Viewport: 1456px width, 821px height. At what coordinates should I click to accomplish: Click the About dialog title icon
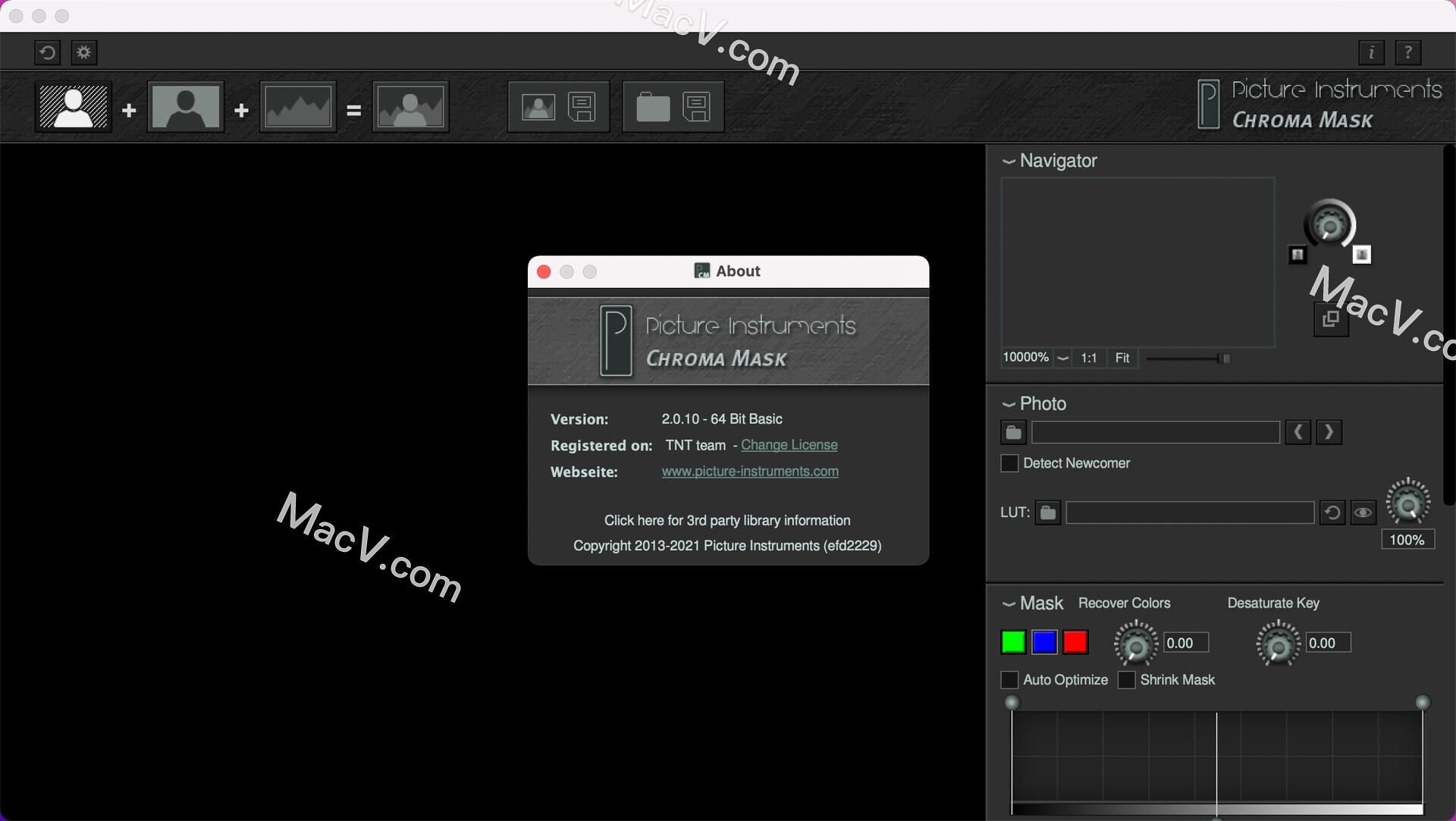click(702, 271)
